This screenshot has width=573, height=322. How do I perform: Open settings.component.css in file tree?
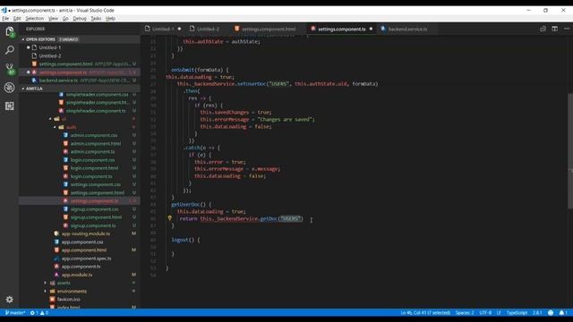96,184
